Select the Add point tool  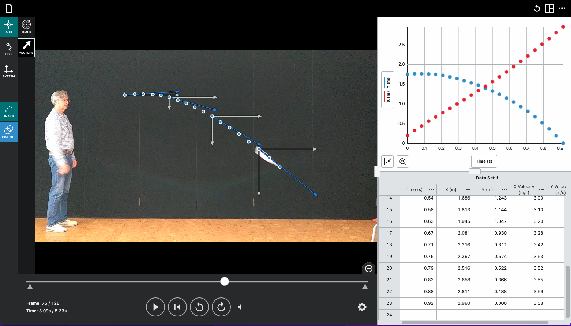(9, 27)
